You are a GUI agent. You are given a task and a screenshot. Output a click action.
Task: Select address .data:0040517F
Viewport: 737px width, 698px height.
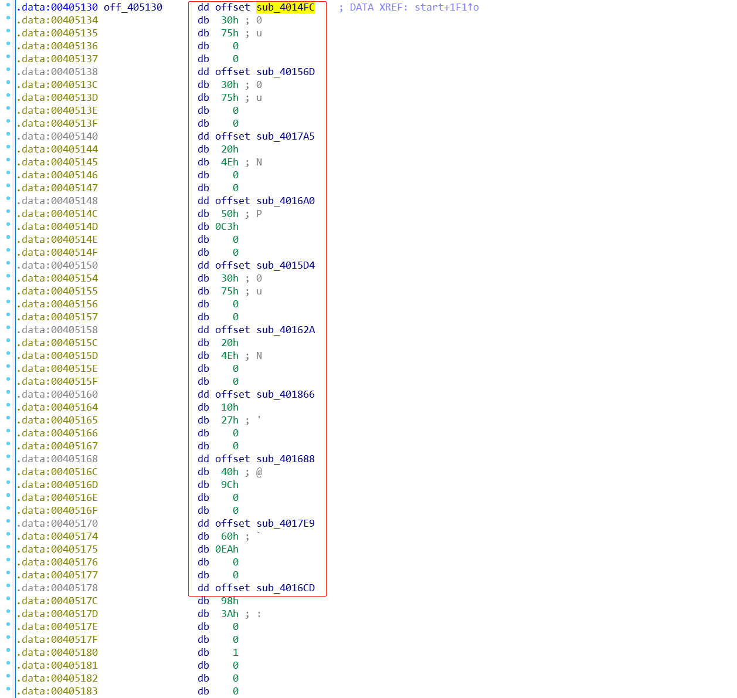tap(57, 639)
